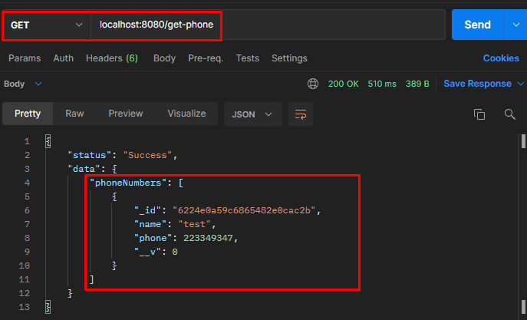
Task: Expand the Send button arrow options
Action: [x=515, y=25]
